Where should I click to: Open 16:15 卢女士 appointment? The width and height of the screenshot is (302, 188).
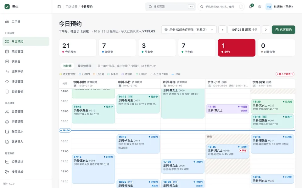[138, 144]
